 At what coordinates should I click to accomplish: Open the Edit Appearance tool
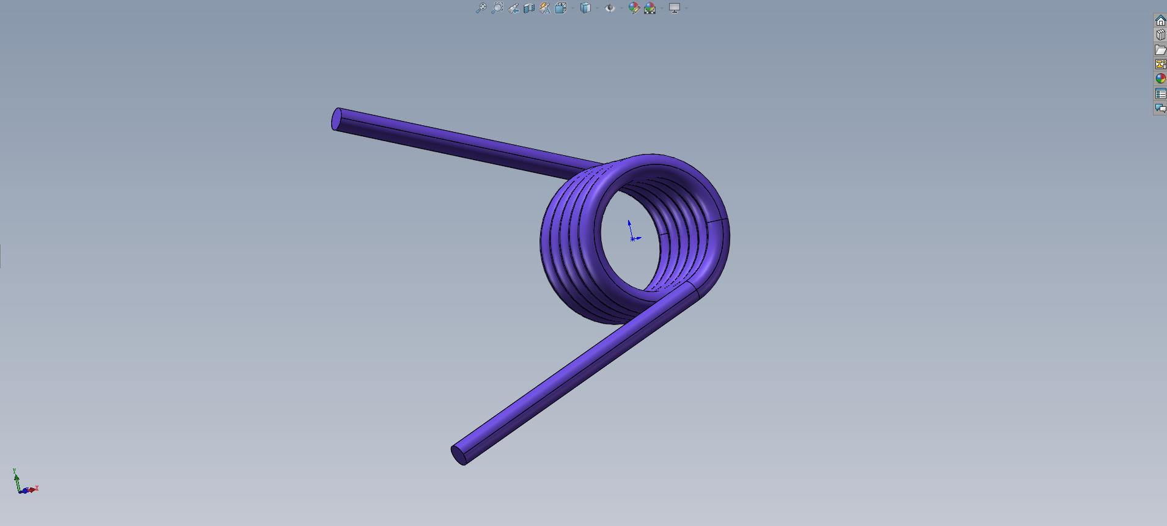pos(634,8)
